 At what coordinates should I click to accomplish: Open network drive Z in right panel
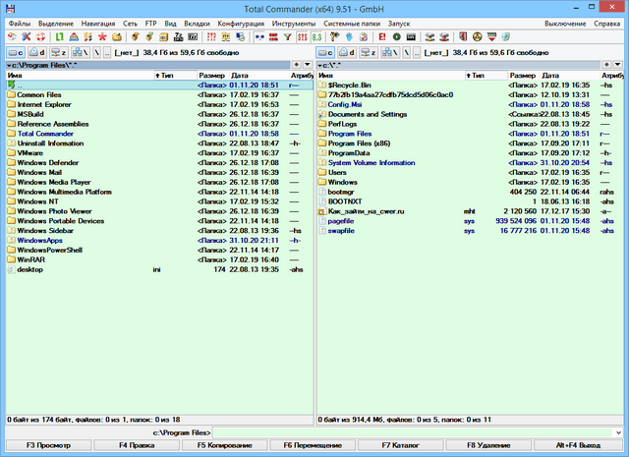click(371, 51)
